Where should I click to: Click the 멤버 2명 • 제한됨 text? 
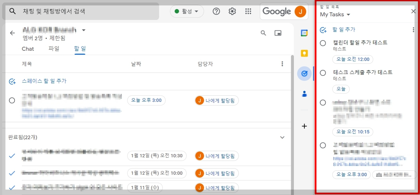tap(44, 38)
